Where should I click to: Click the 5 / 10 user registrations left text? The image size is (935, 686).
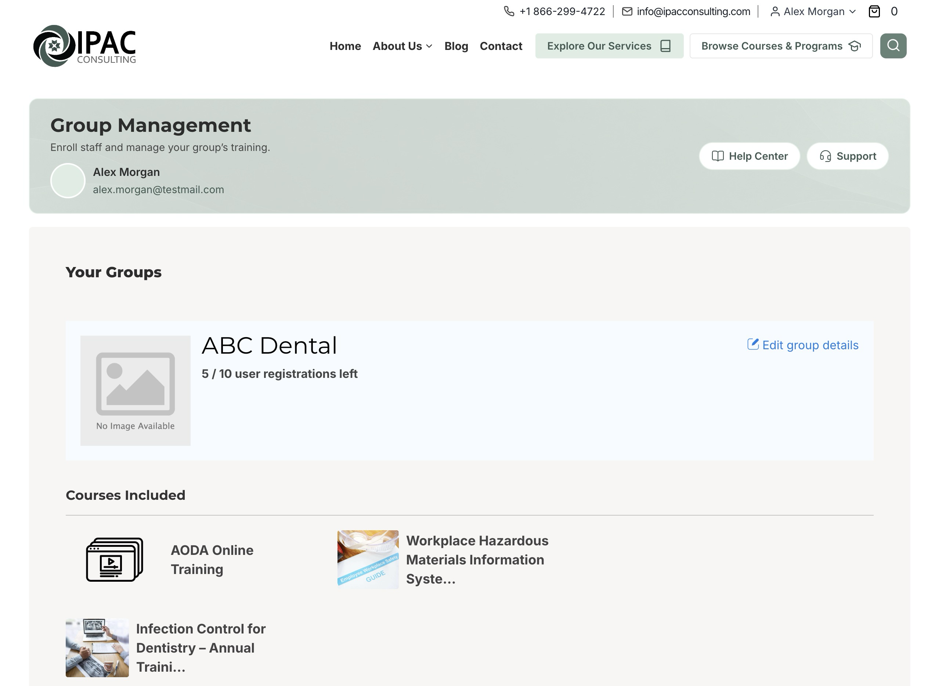279,374
